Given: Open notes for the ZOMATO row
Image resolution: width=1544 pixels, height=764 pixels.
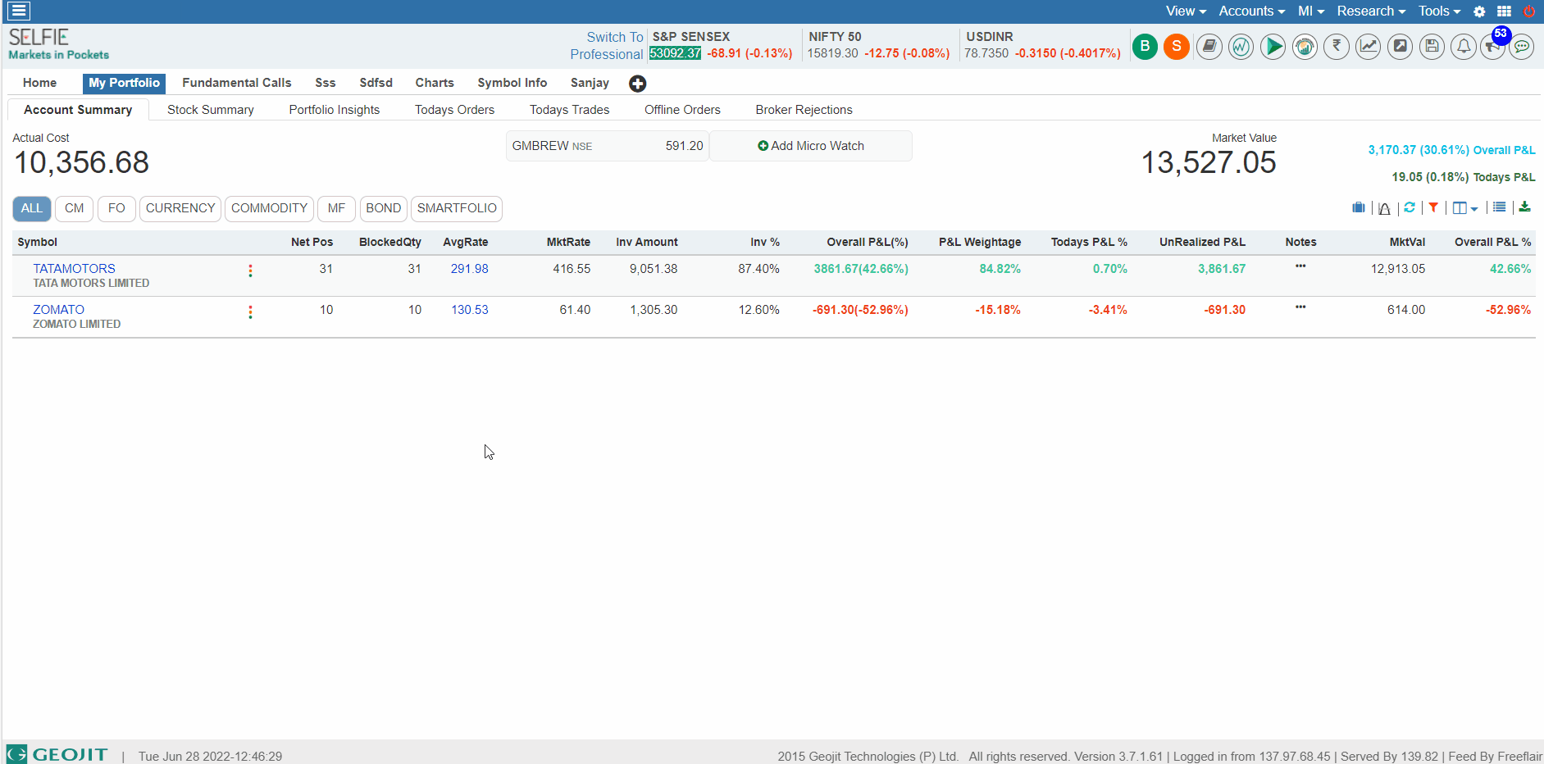Looking at the screenshot, I should (1300, 307).
